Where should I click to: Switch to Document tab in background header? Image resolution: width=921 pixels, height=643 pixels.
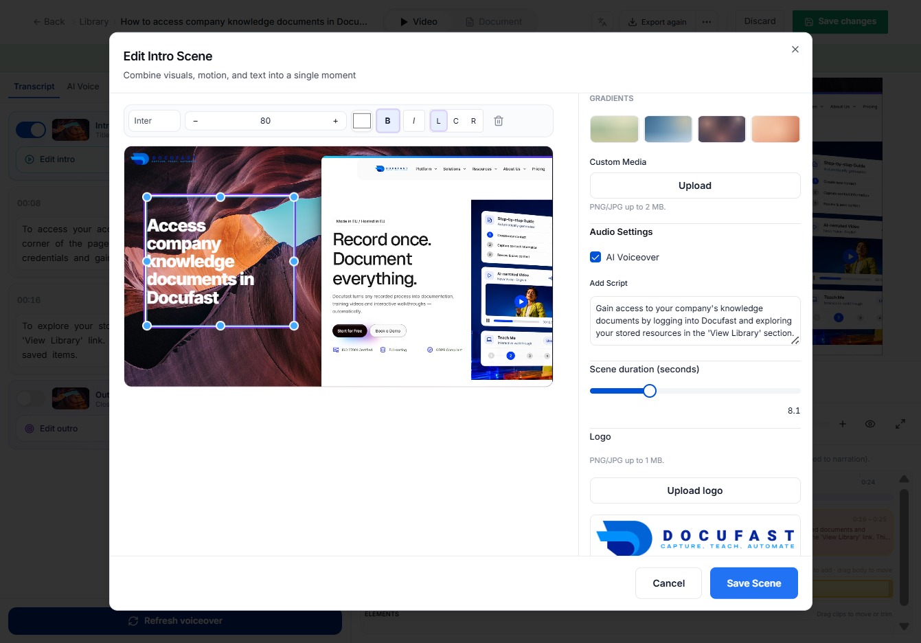[494, 22]
